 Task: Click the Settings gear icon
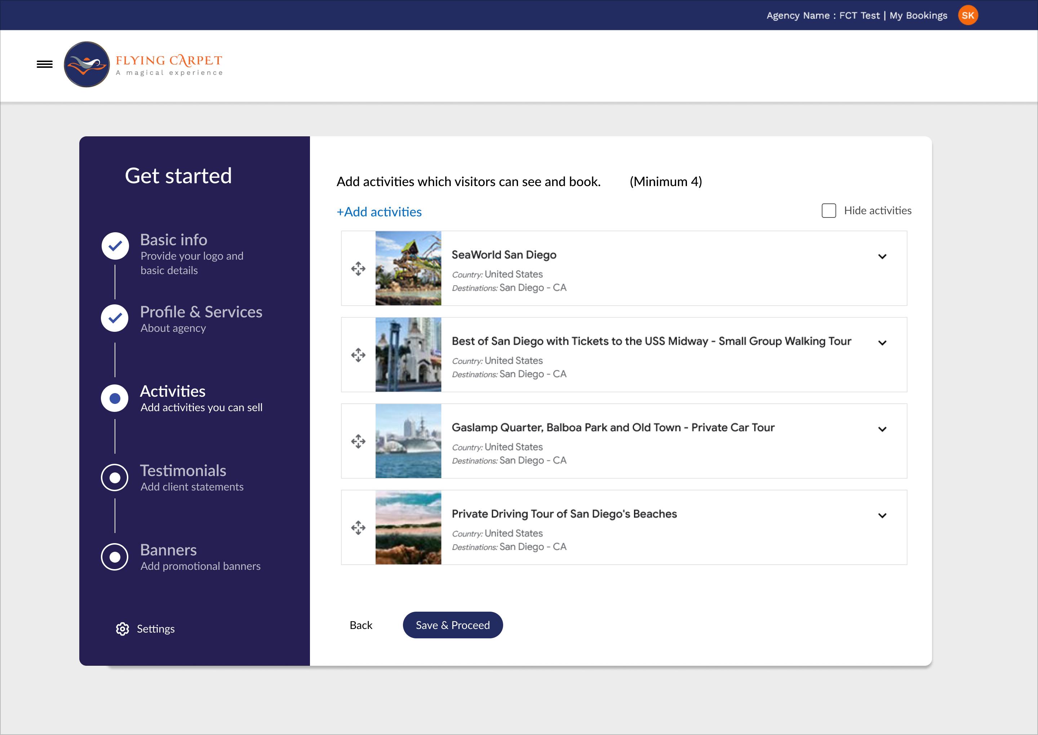123,629
